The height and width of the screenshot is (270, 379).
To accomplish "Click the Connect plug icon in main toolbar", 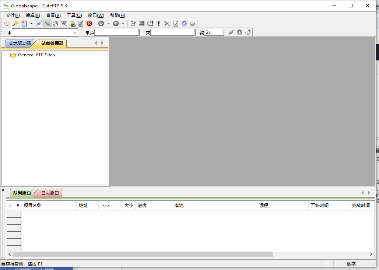I will point(39,24).
